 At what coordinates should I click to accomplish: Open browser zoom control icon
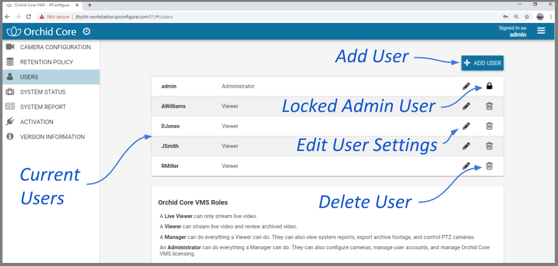(x=516, y=17)
